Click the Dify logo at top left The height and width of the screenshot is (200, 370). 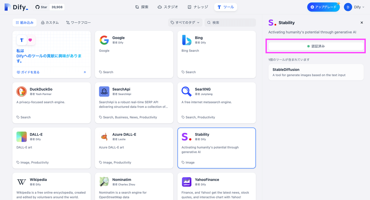click(x=16, y=7)
